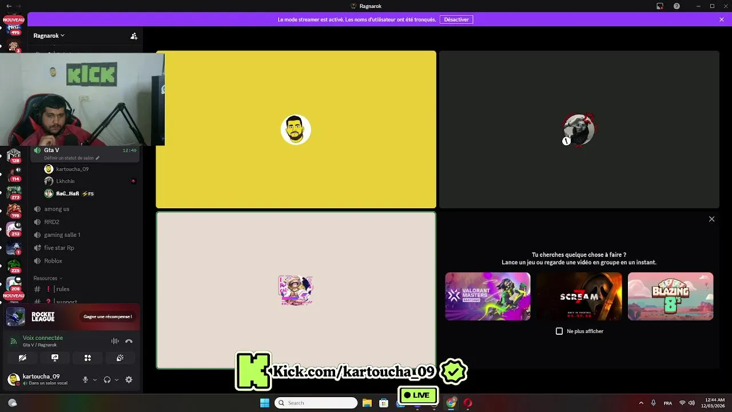Open user settings gear
Image resolution: width=732 pixels, height=412 pixels.
[x=129, y=379]
